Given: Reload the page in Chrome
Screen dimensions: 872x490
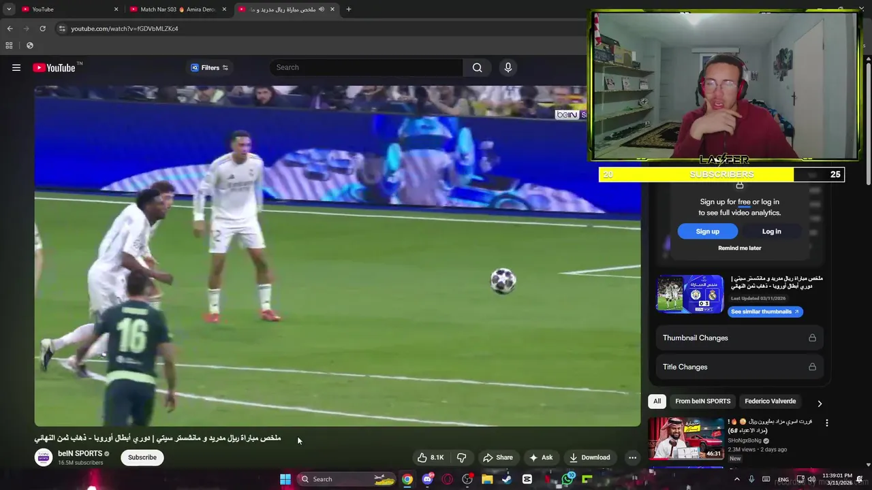Looking at the screenshot, I should (42, 29).
